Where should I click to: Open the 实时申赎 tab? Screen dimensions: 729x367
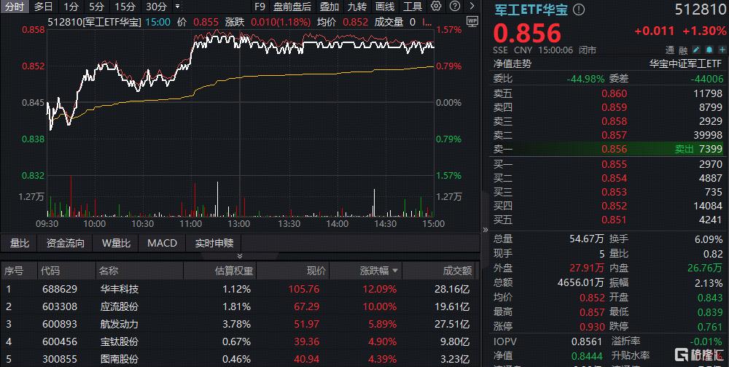(x=214, y=243)
